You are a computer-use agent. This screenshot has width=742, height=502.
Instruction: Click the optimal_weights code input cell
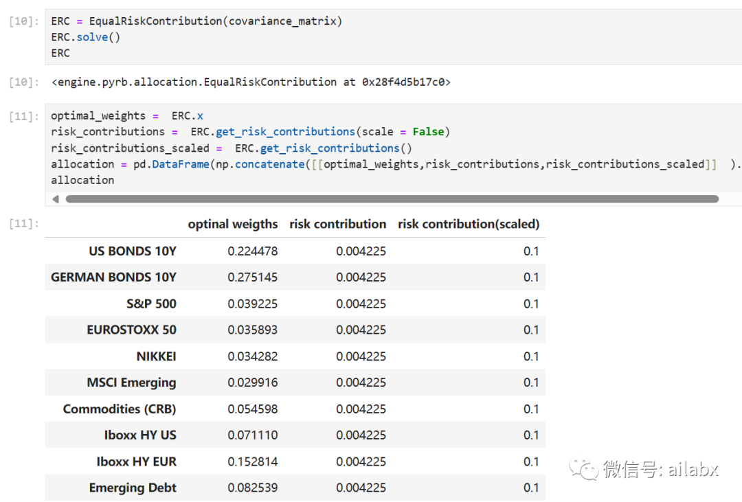tap(393, 155)
